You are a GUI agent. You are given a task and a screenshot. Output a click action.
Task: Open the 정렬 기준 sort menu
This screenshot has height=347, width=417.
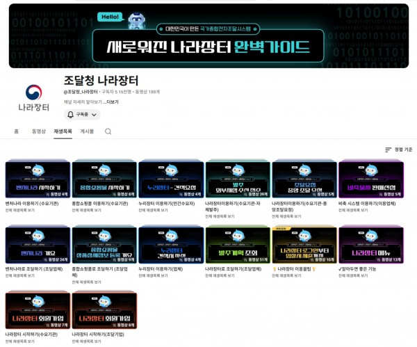[x=399, y=150]
